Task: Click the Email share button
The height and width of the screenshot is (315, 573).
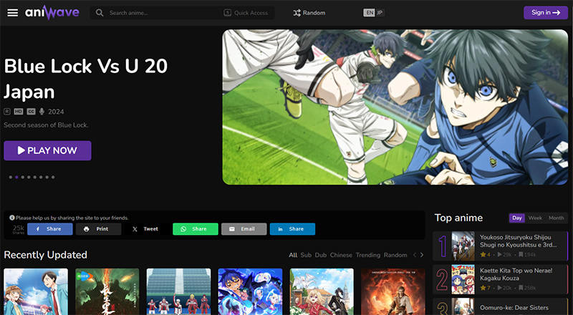Action: pyautogui.click(x=244, y=229)
